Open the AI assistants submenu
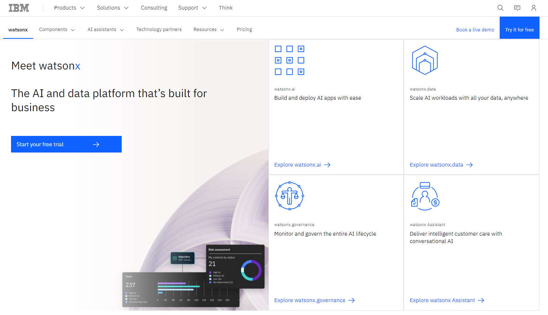The image size is (548, 315). click(x=105, y=30)
